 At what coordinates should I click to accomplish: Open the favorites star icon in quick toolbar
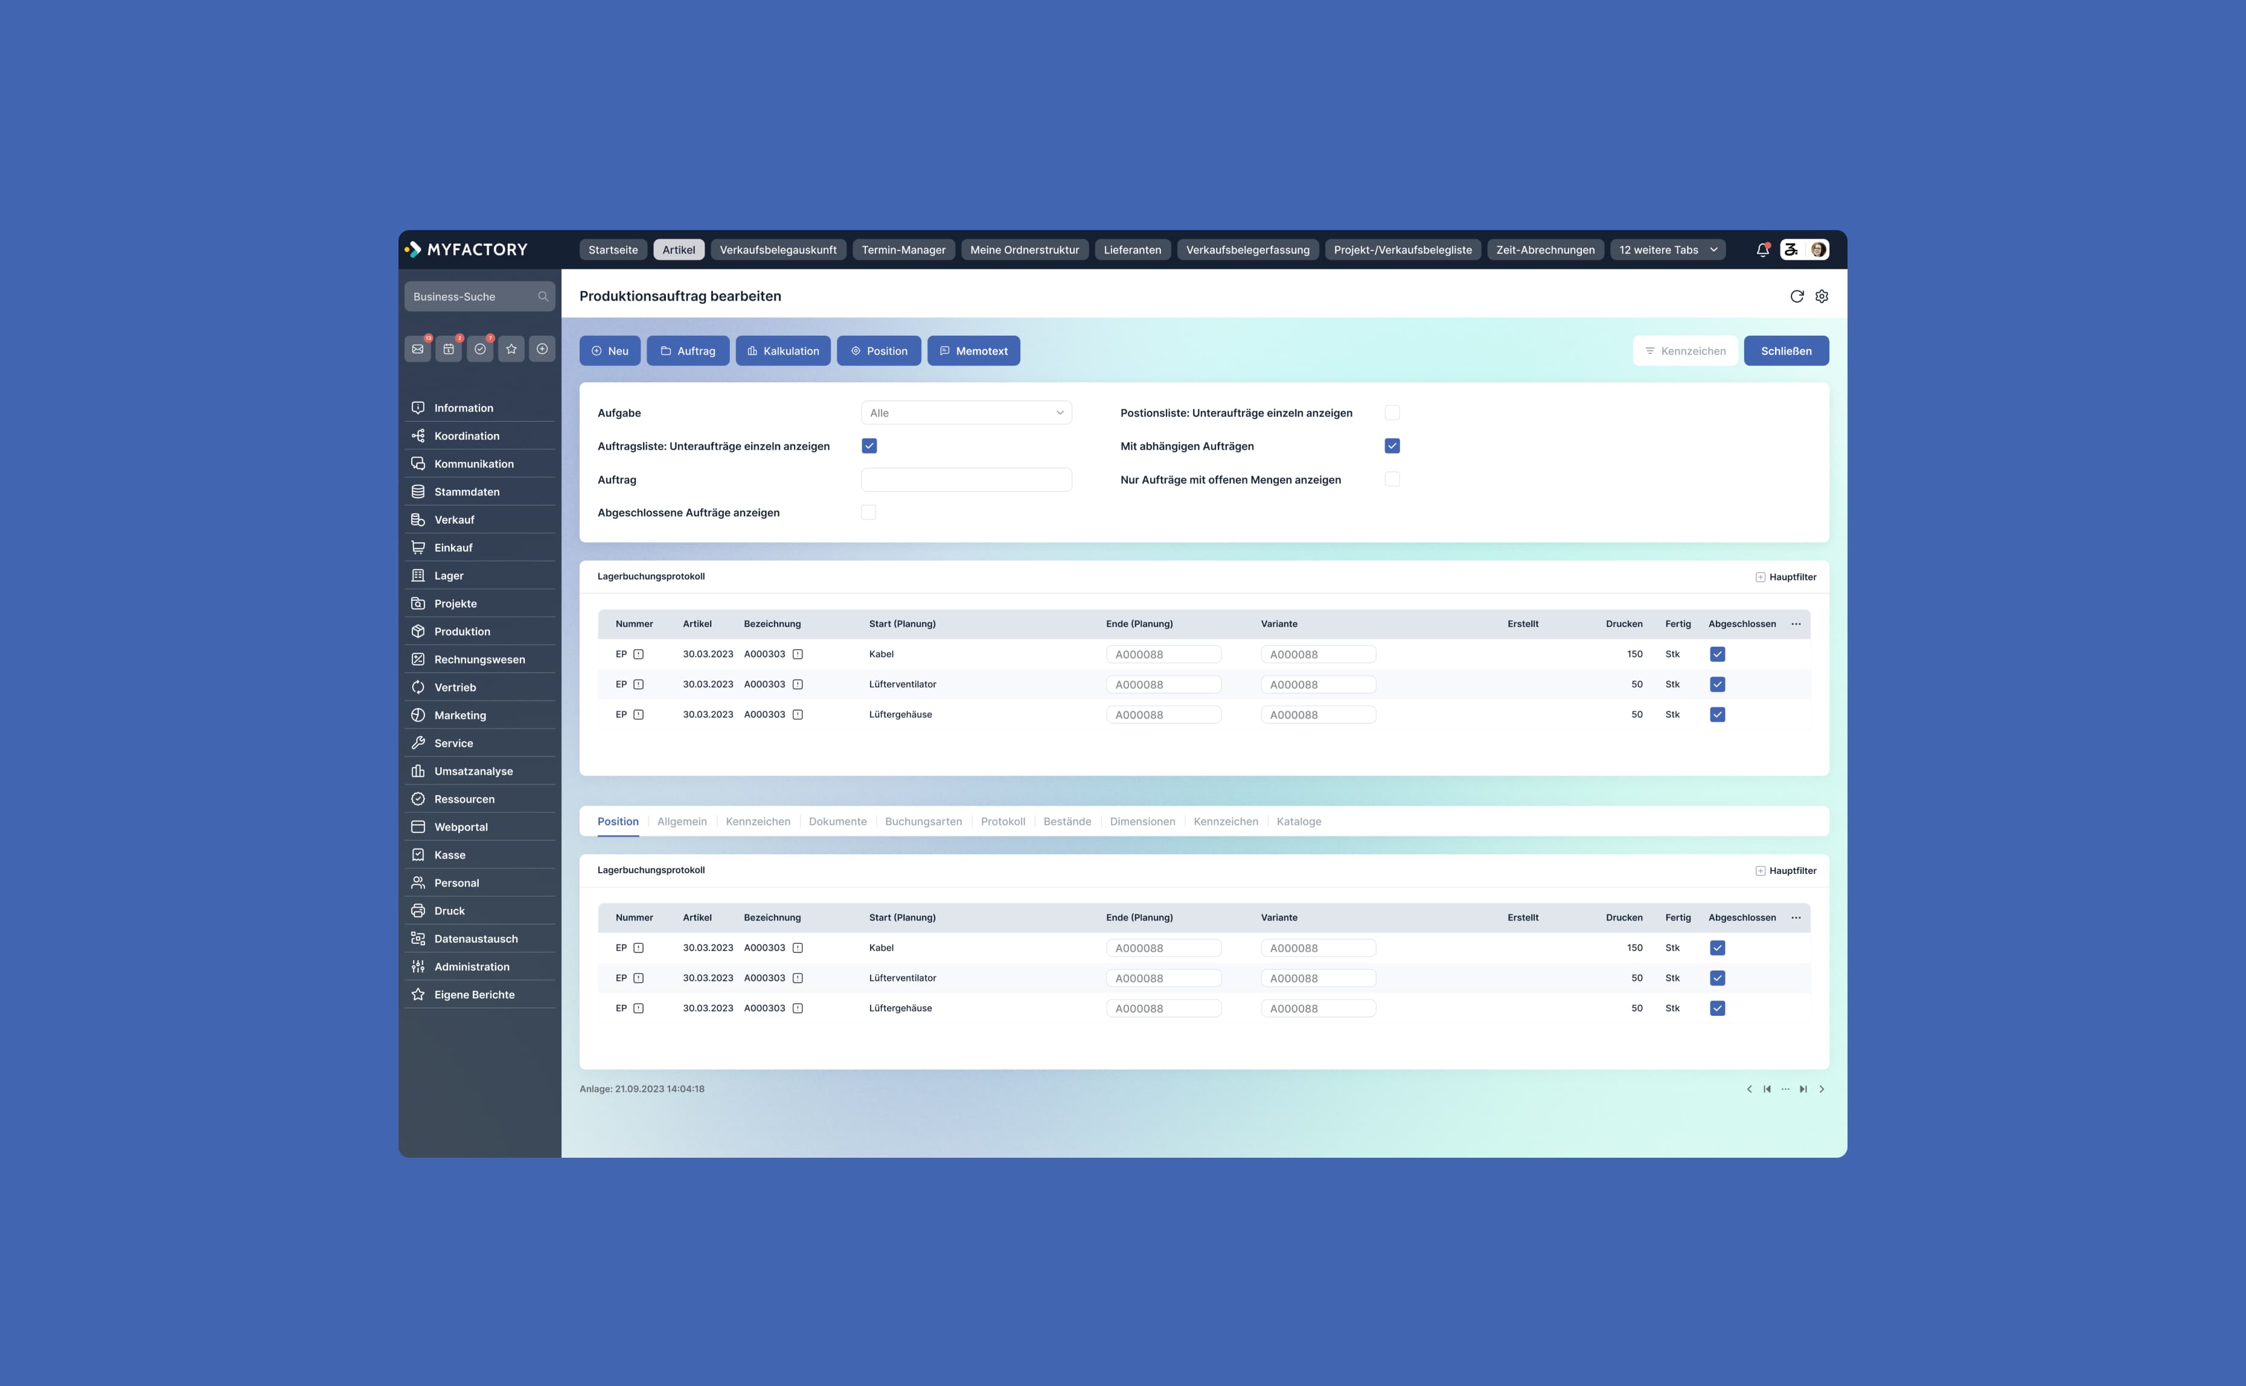pyautogui.click(x=511, y=349)
